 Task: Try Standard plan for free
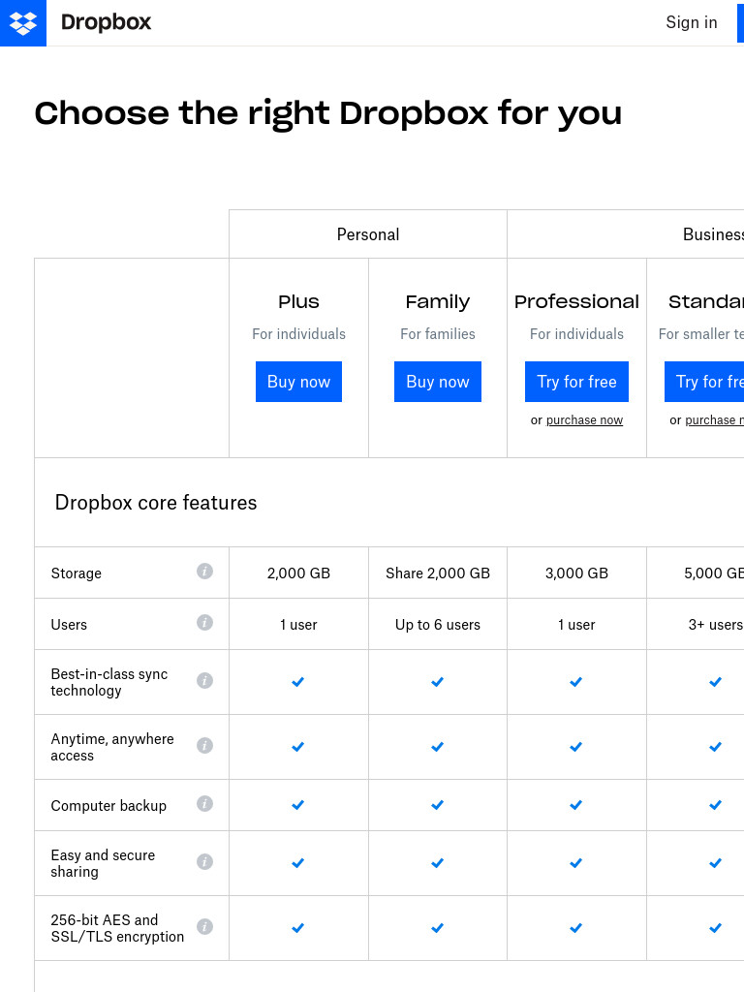[x=704, y=382]
